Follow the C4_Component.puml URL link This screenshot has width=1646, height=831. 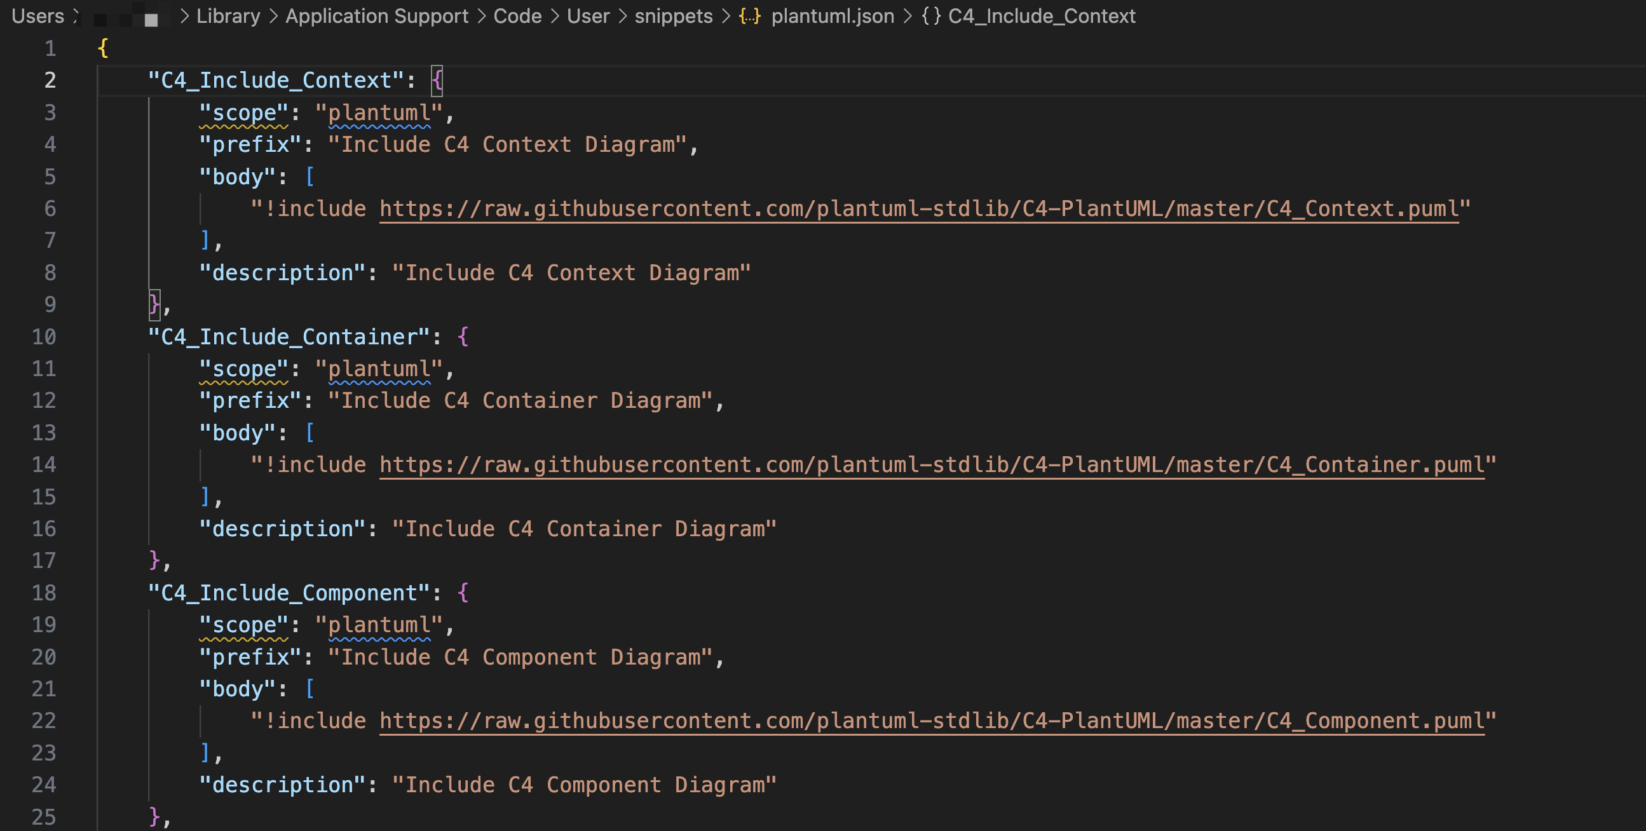tap(932, 721)
